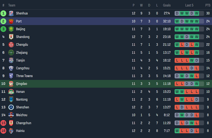Sort standings by Goals column header
This screenshot has height=138, width=212.
[167, 5]
